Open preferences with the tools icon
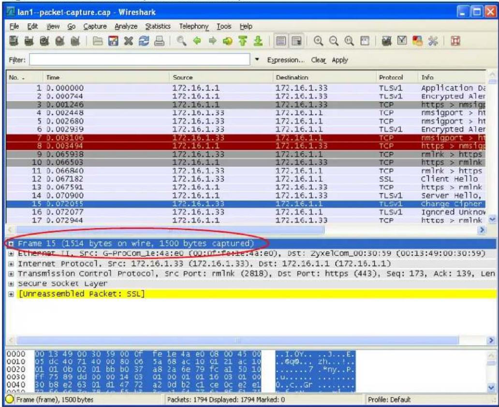Image resolution: width=499 pixels, height=407 pixels. coord(433,41)
